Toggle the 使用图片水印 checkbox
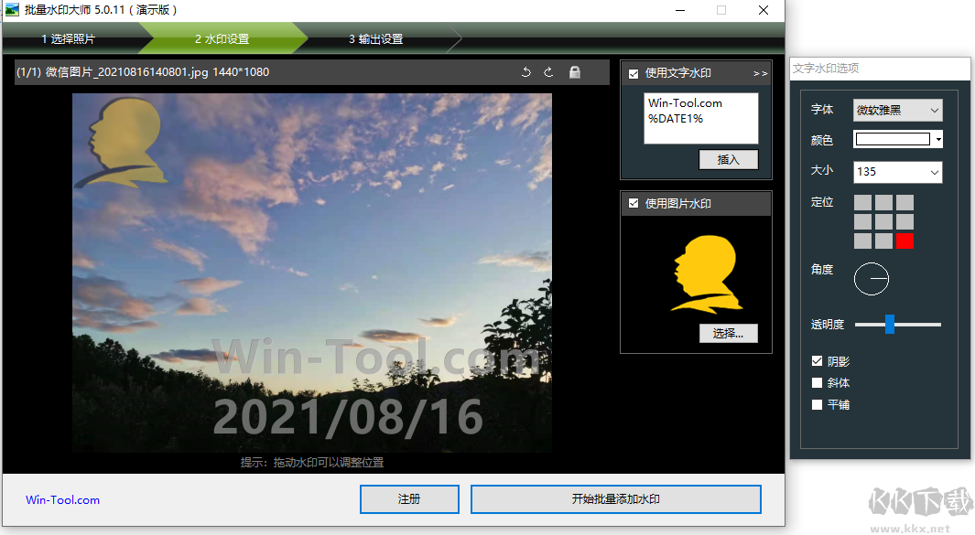Screen dimensions: 975x535 (634, 203)
